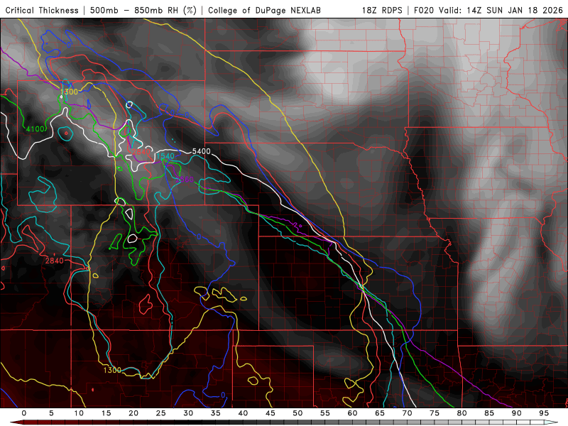Select the "5" tick on the RH scale
568x426 pixels.
(x=51, y=413)
